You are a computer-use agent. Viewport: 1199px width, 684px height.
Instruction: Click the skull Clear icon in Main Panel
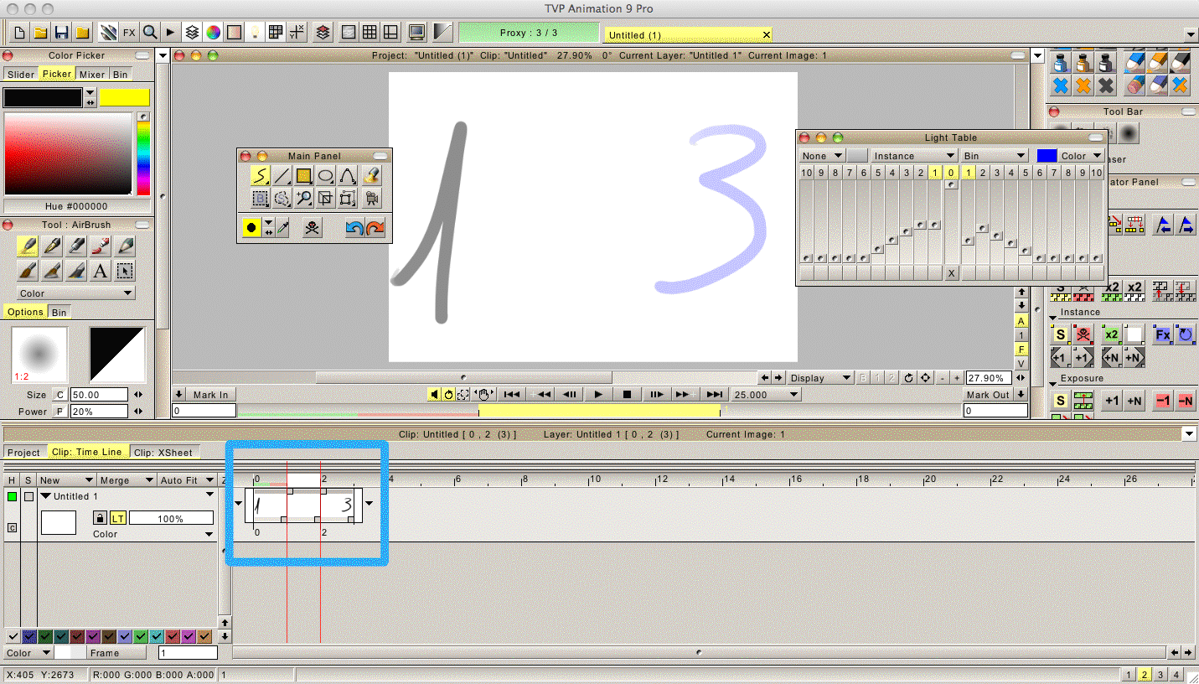312,228
